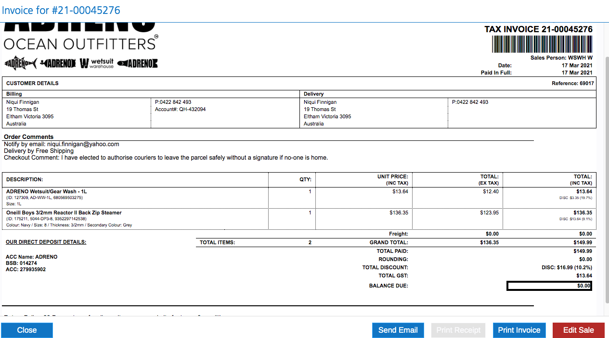Click the greyed-out Print Receipt button
The image size is (609, 338).
(458, 330)
